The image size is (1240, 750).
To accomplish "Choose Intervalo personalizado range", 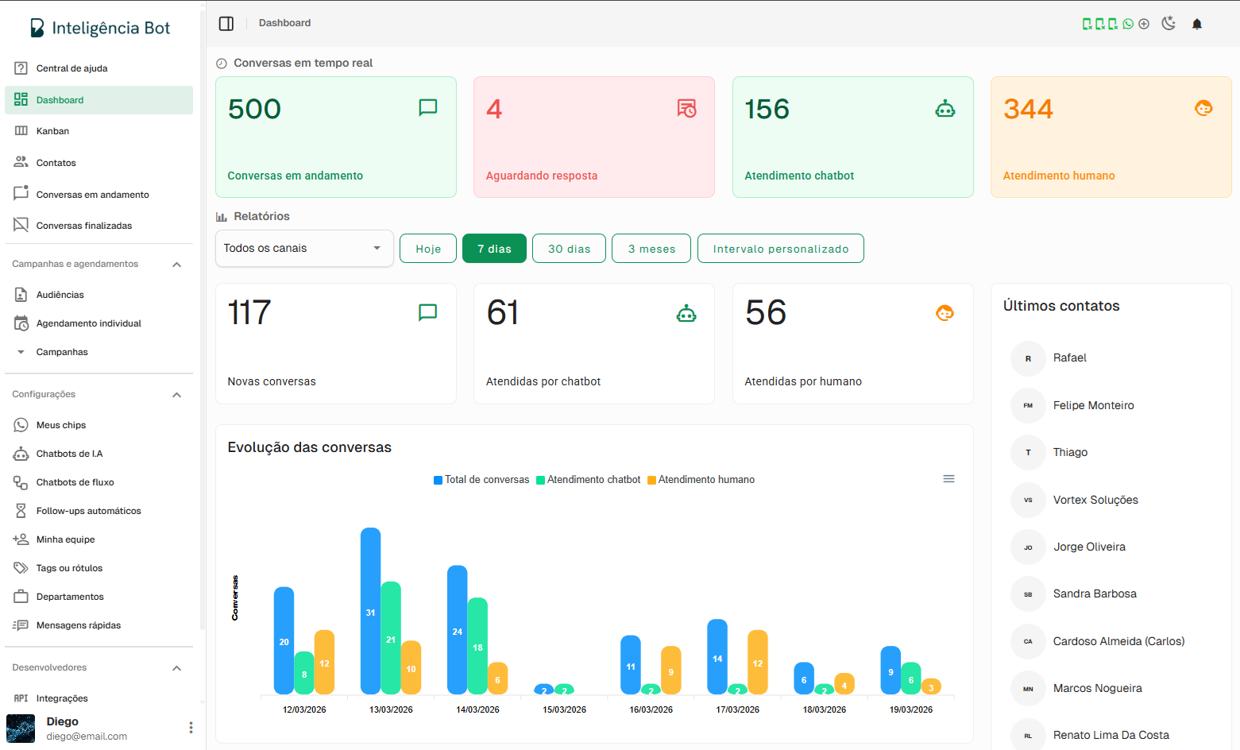I will click(780, 249).
